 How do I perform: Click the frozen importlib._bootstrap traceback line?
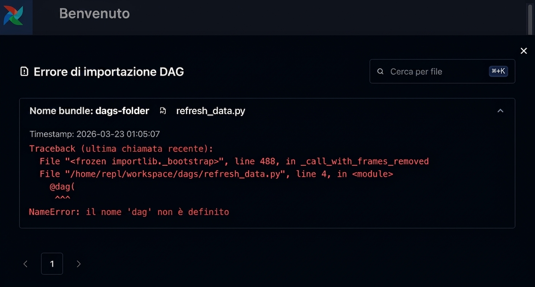click(x=234, y=161)
